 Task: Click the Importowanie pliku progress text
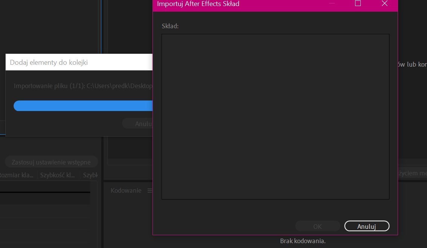[x=83, y=86]
